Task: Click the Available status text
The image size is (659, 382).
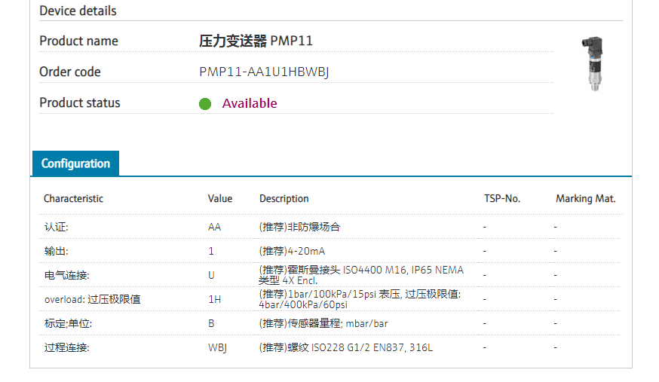Action: click(250, 103)
